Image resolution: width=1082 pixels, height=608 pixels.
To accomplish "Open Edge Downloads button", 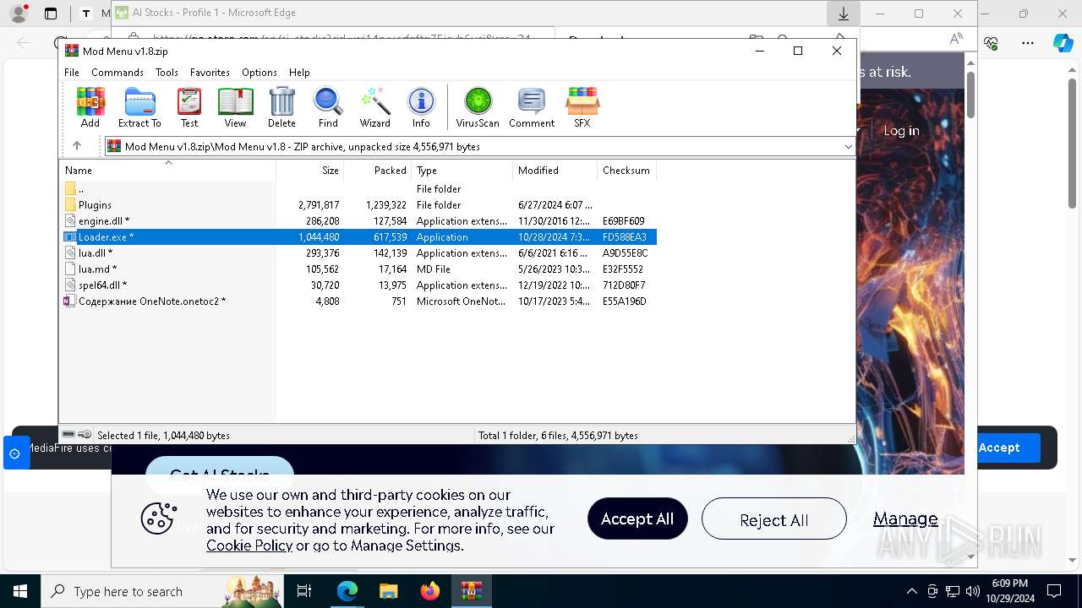I will click(843, 14).
